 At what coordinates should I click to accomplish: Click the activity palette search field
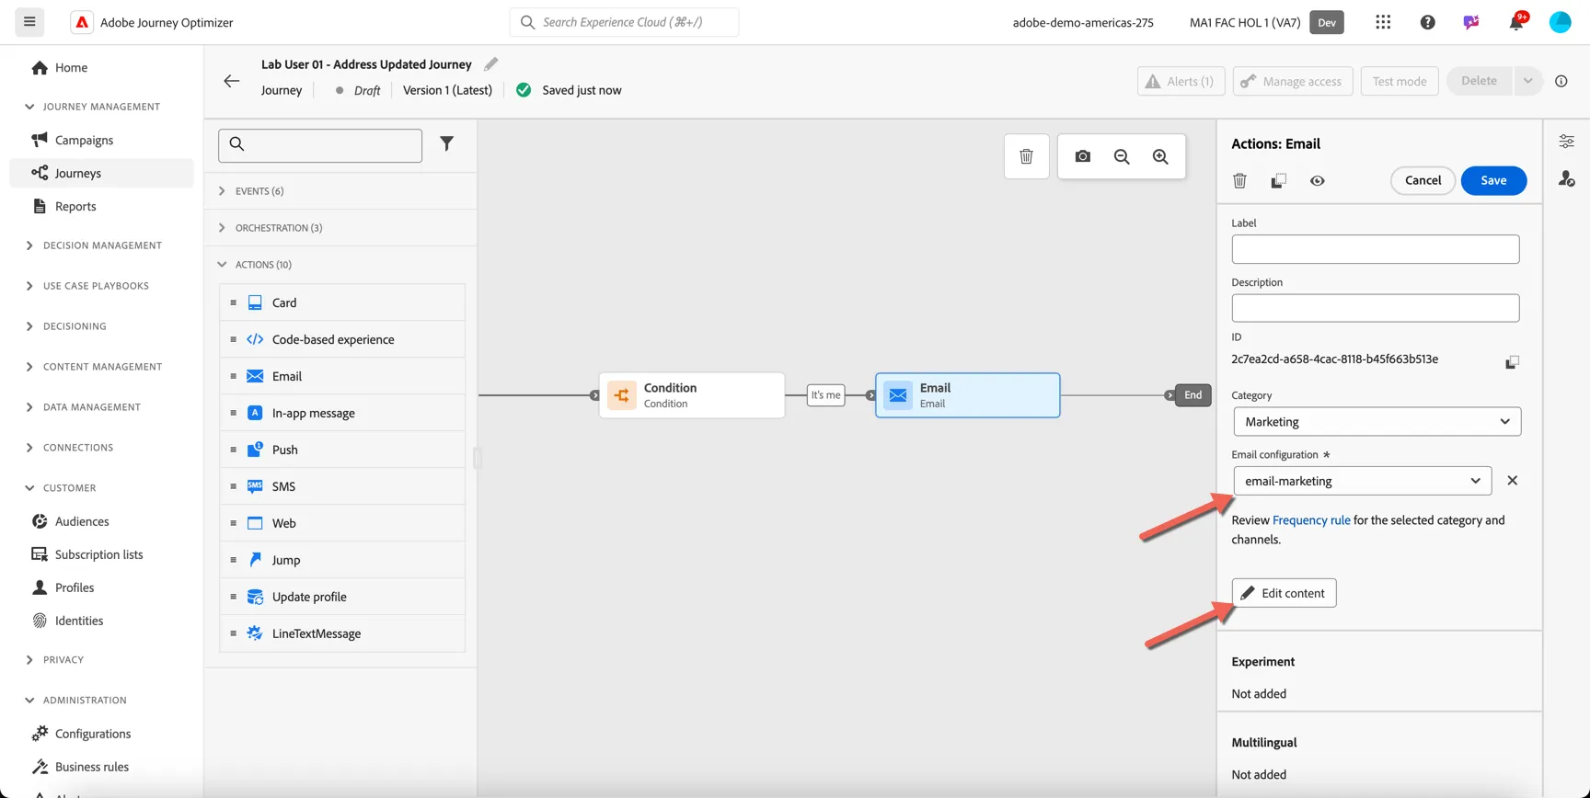tap(320, 145)
